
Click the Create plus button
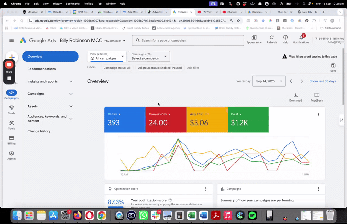pos(12,56)
